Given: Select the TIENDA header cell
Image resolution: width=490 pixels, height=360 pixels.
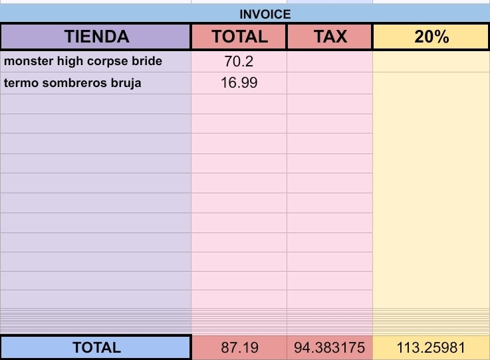Looking at the screenshot, I should (96, 37).
